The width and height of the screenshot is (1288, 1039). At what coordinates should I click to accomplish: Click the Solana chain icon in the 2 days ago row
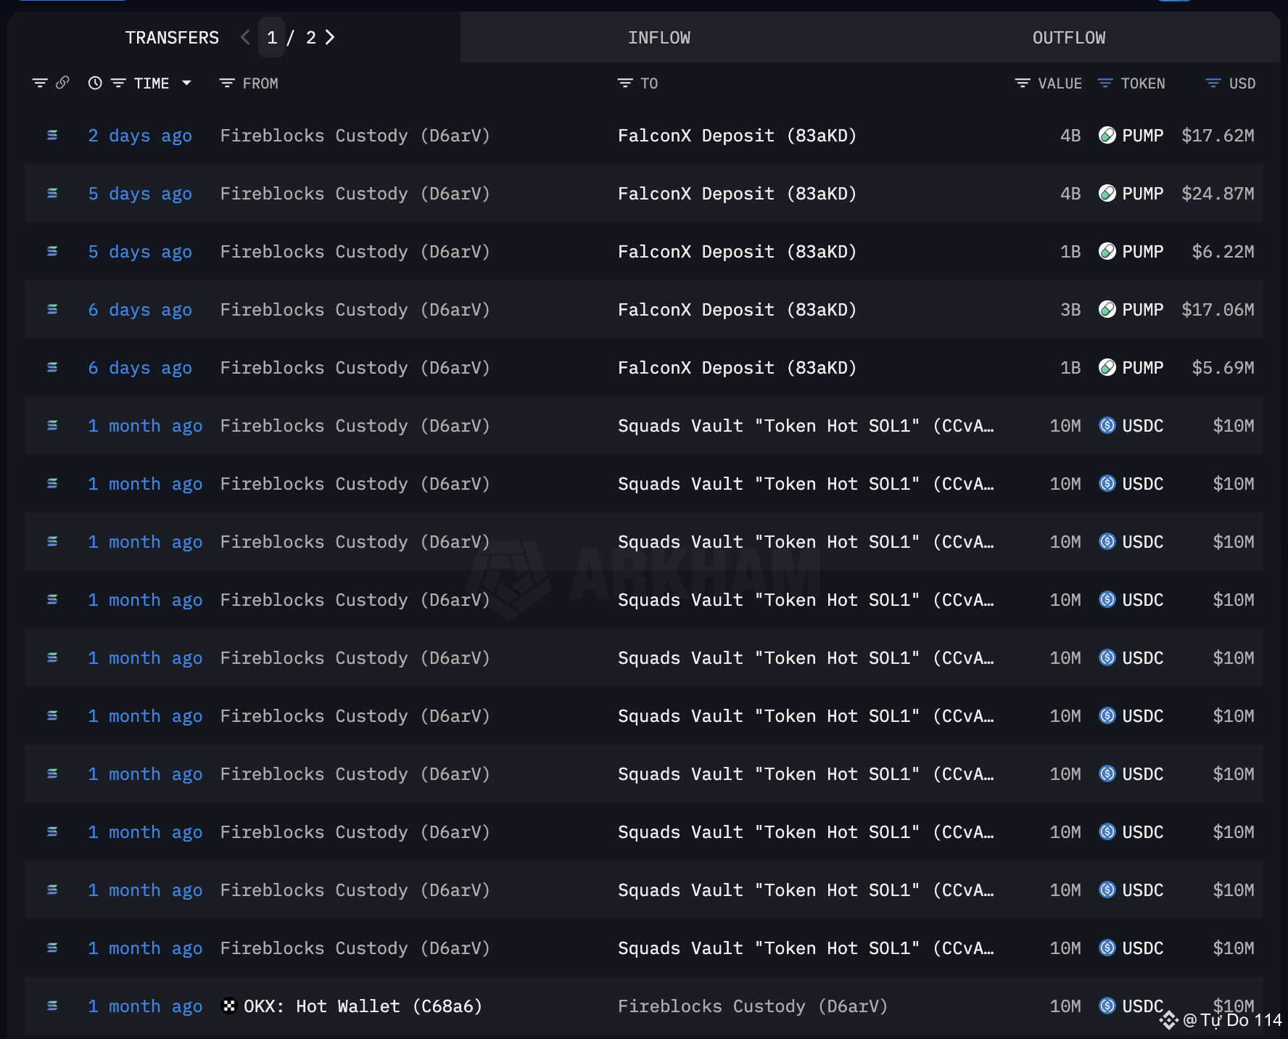pos(52,135)
